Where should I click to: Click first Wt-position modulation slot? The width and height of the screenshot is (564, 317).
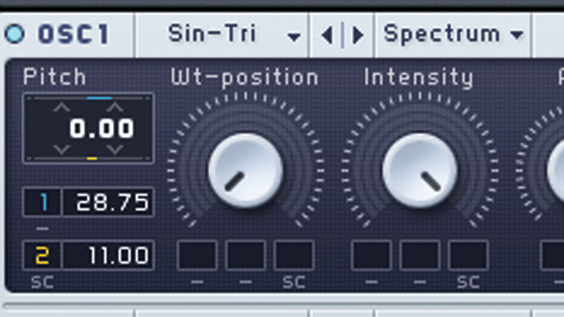pos(197,255)
